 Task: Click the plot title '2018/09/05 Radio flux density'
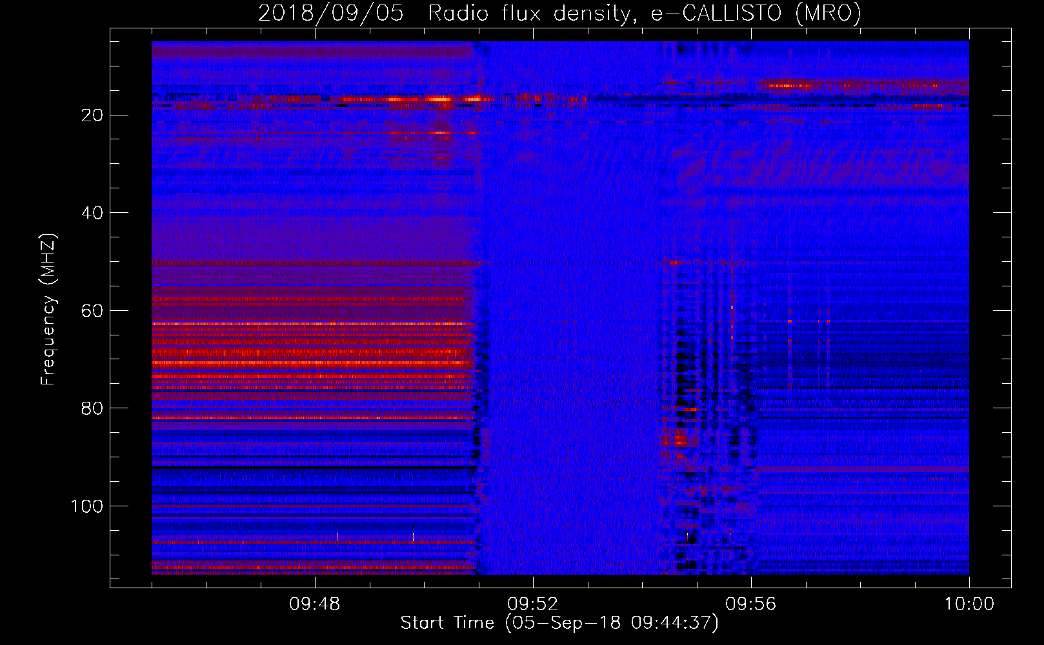coord(559,13)
